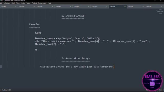Image resolution: width=164 pixels, height=92 pixels.
Task: Switch to the leftmost untitled tab
Action: (x=8, y=7)
